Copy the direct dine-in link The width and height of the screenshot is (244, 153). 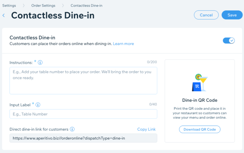point(146,129)
